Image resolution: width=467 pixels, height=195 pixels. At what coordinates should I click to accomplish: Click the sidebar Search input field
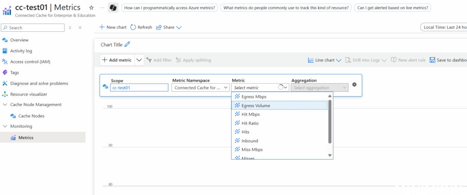coord(33,28)
